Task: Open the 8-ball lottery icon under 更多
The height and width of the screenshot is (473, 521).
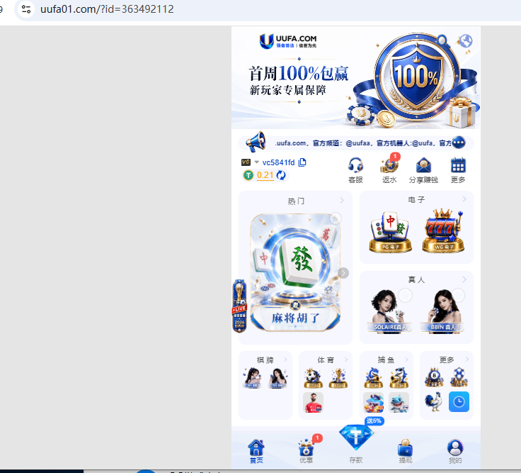Action: tap(434, 377)
